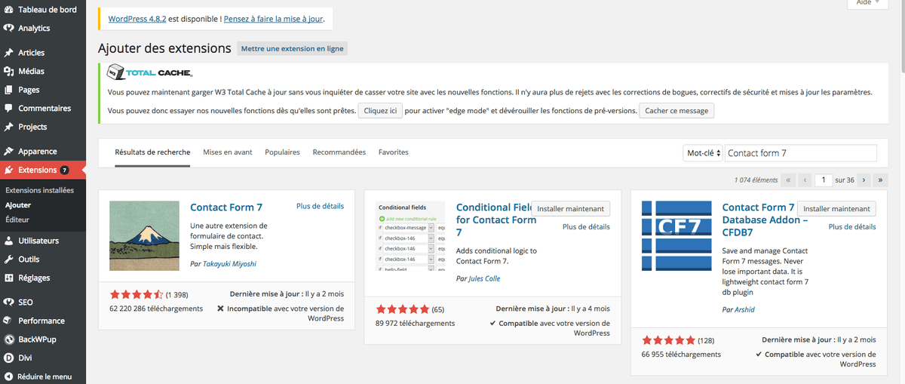Go to next results page arrow
Screen dimensions: 905x384
[864, 180]
